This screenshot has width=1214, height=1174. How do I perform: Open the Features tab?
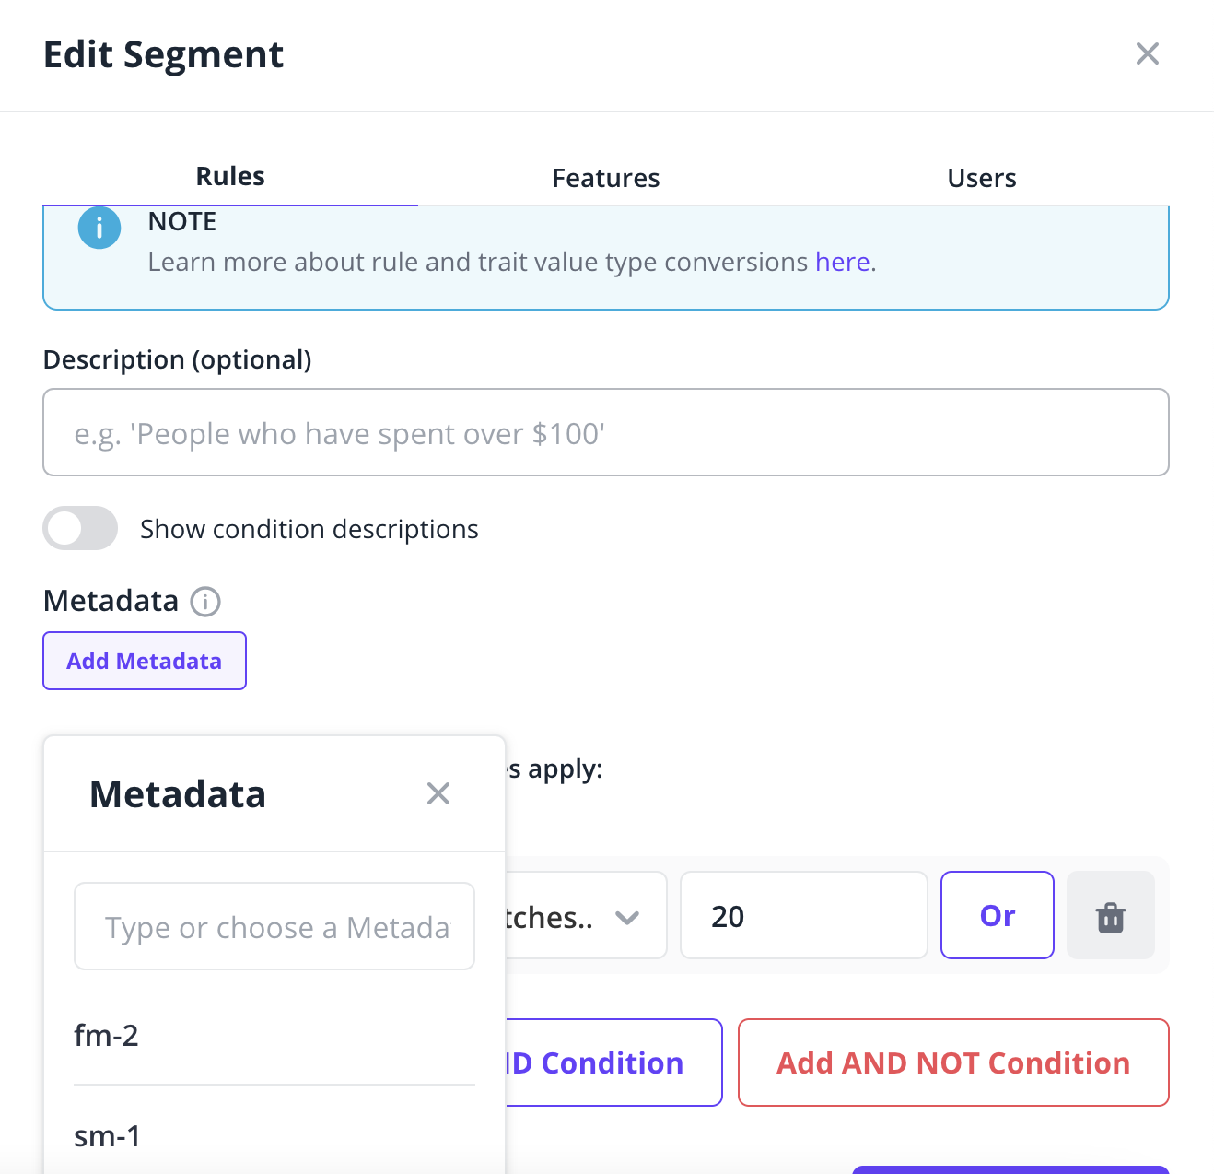pos(605,177)
